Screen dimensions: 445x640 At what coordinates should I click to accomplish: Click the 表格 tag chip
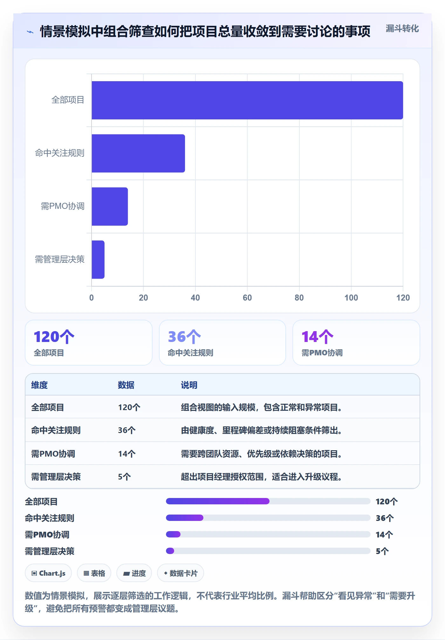coord(94,573)
